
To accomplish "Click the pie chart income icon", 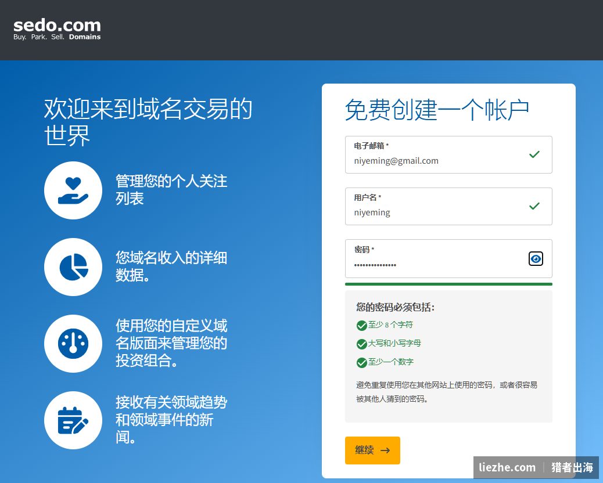I will click(73, 267).
